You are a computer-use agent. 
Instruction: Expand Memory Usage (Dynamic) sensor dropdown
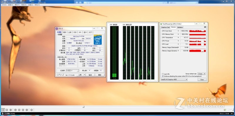(178, 51)
